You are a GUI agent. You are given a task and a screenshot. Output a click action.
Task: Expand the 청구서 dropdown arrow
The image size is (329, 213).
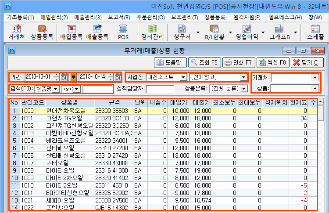198,32
